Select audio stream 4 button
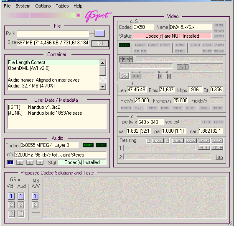The width and height of the screenshot is (234, 226). pyautogui.click(x=40, y=162)
